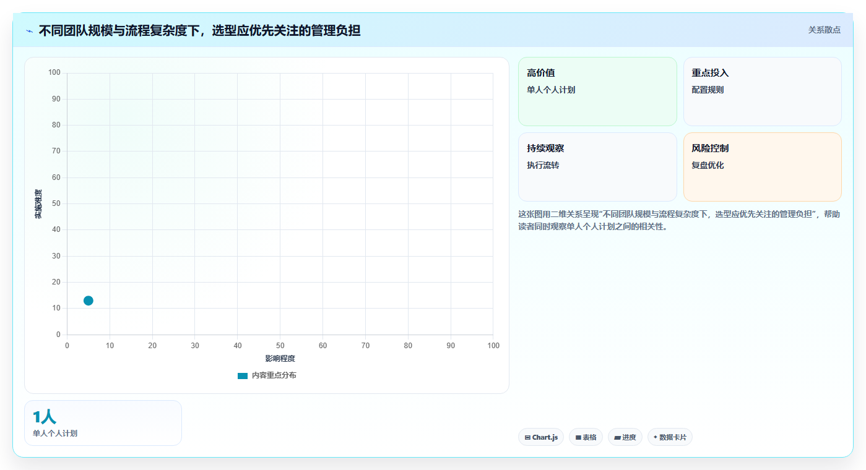Screen dimensions: 866x470
Task: Open the 高价值 quadrant card
Action: (597, 92)
